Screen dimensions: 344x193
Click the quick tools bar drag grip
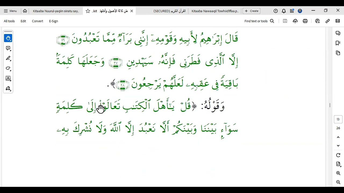point(8,31)
